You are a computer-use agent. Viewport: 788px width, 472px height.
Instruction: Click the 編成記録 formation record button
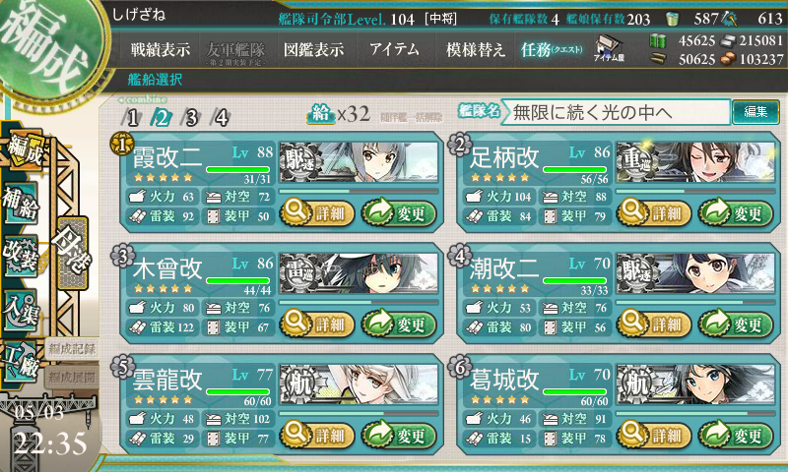pyautogui.click(x=72, y=349)
